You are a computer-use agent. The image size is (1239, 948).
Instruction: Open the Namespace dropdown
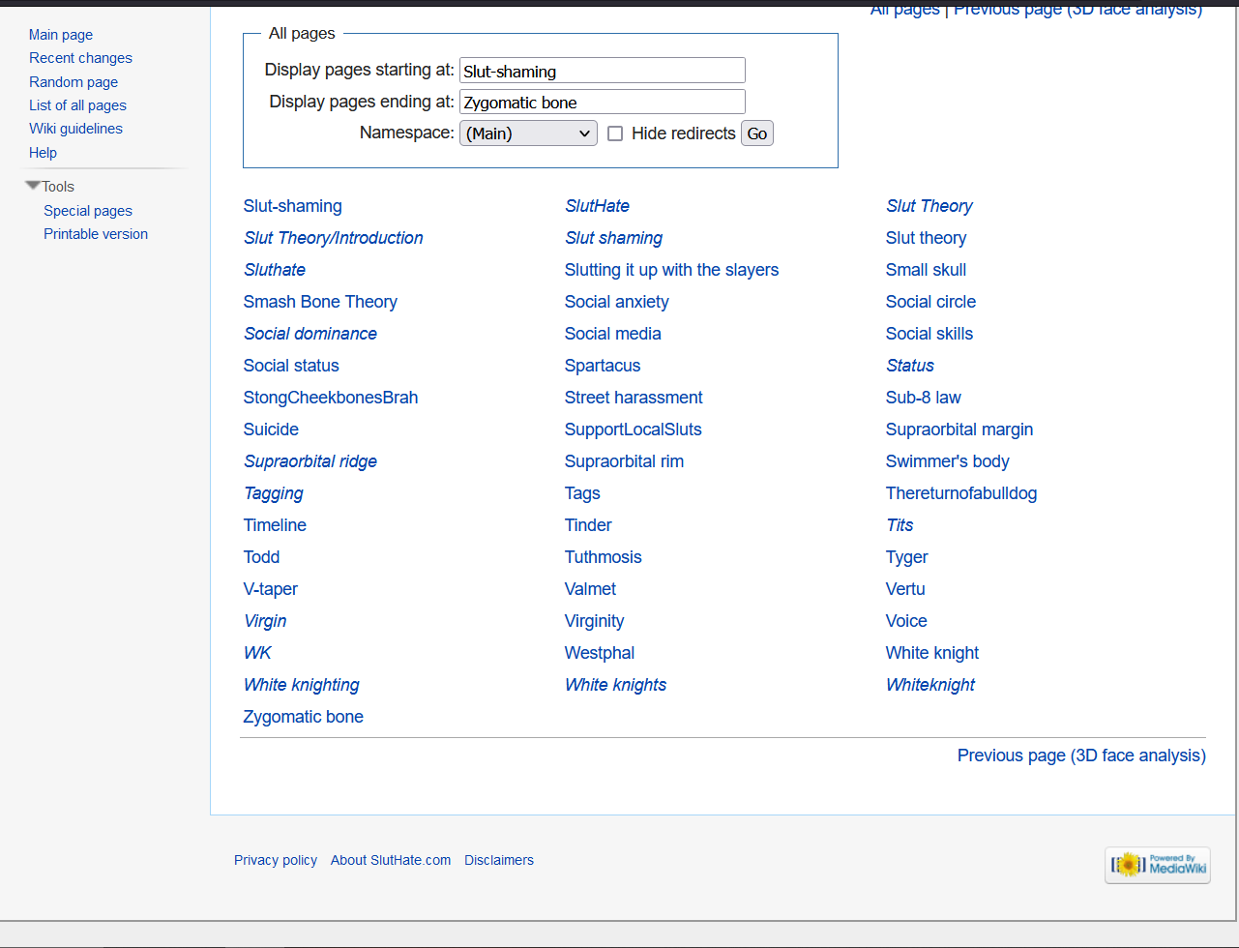528,133
